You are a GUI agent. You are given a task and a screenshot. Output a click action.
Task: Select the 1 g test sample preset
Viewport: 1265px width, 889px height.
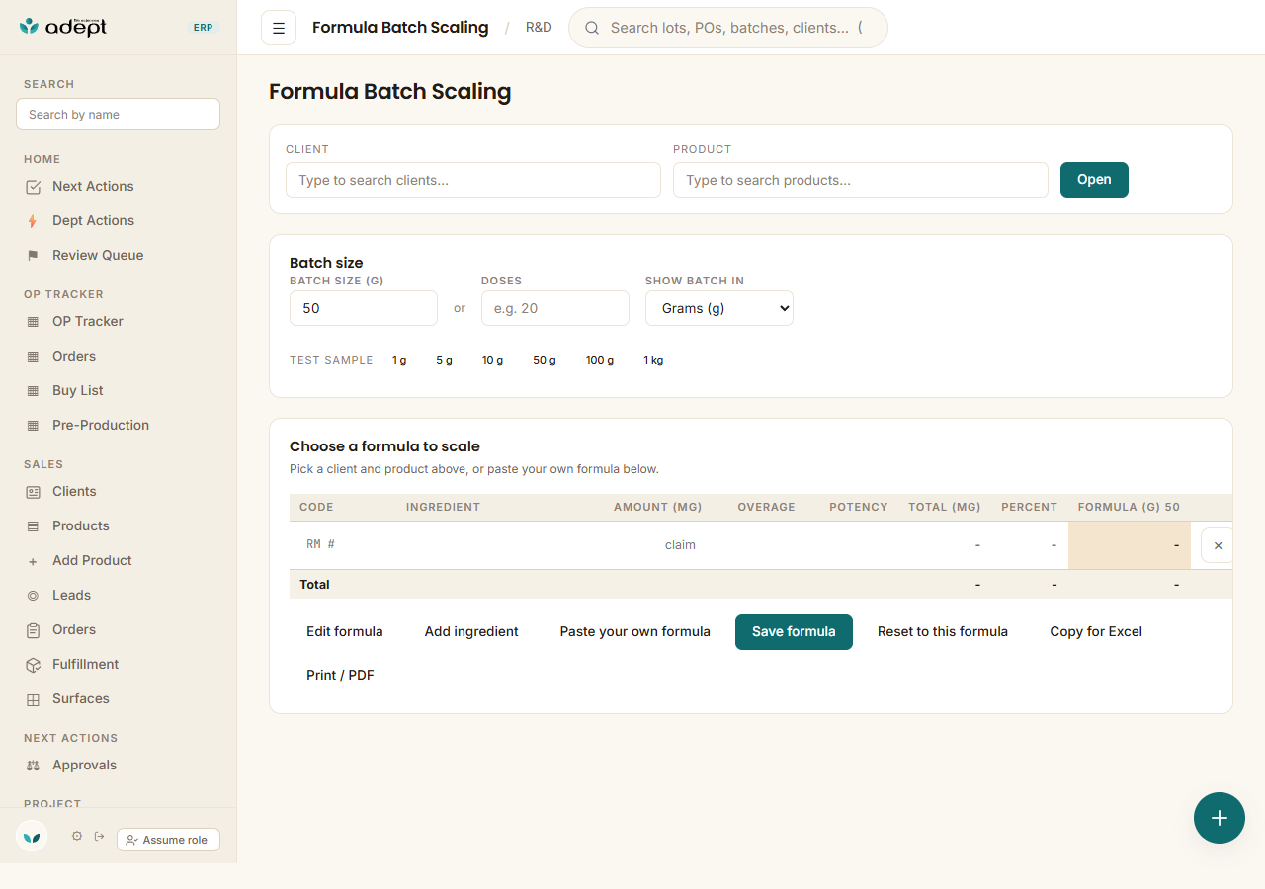click(x=399, y=361)
